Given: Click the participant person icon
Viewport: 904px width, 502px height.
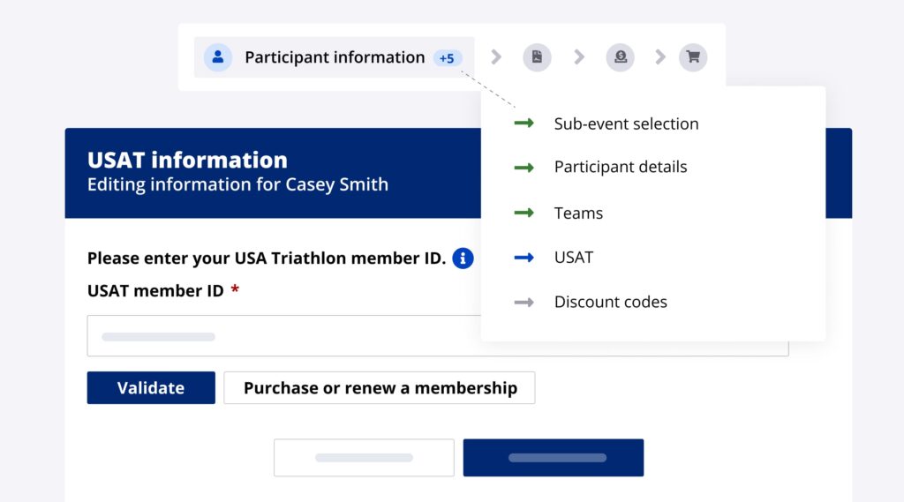Looking at the screenshot, I should pos(217,57).
